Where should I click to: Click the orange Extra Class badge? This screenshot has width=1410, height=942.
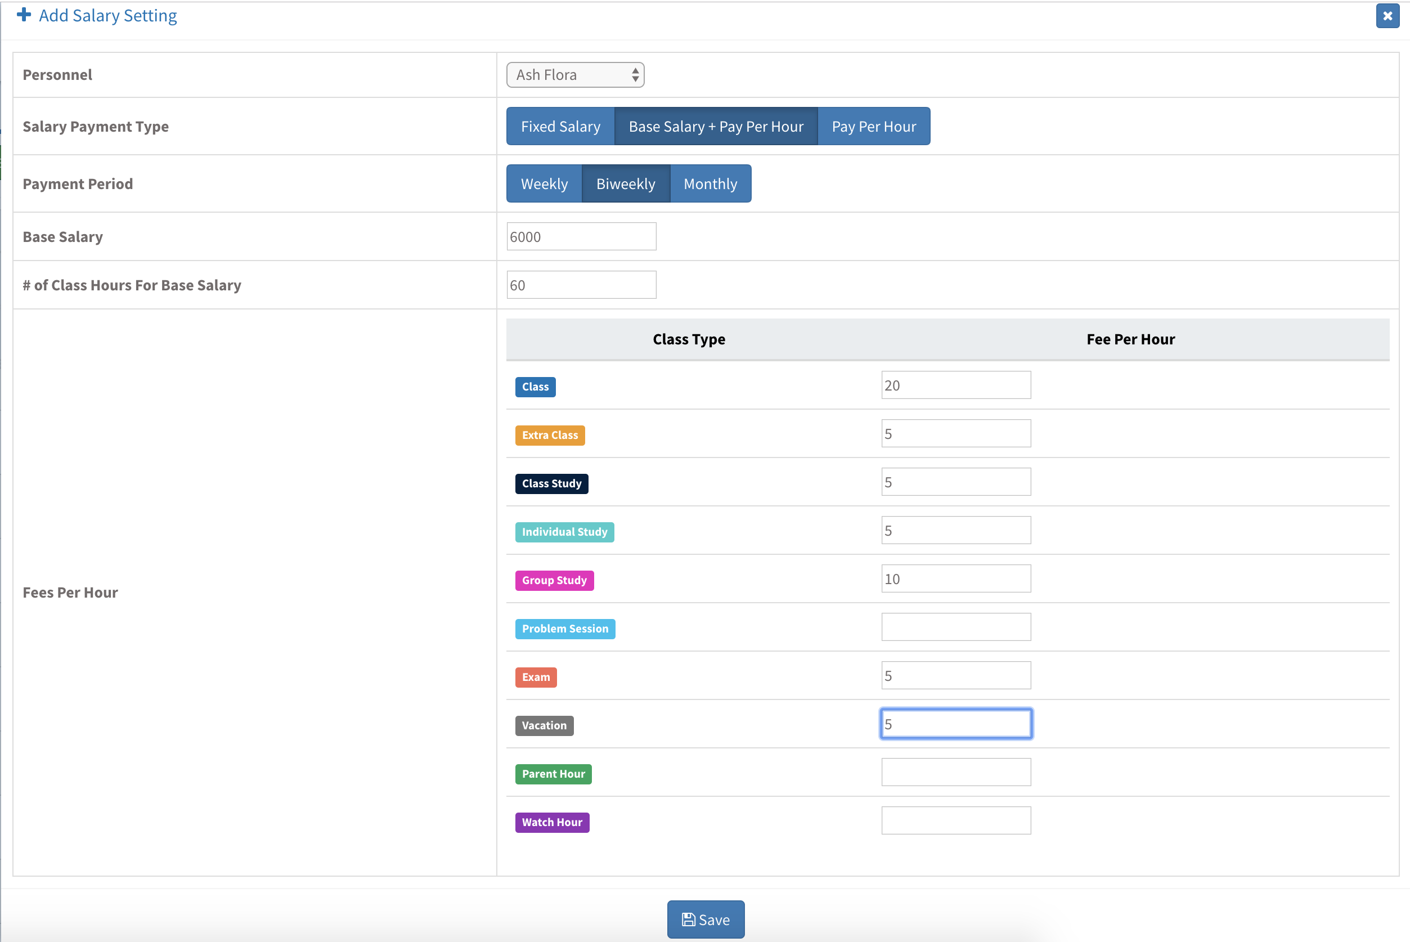549,436
